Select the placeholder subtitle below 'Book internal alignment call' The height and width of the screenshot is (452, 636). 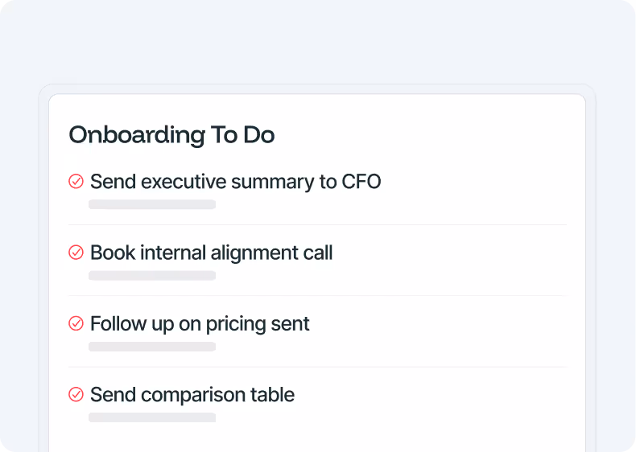coord(152,276)
